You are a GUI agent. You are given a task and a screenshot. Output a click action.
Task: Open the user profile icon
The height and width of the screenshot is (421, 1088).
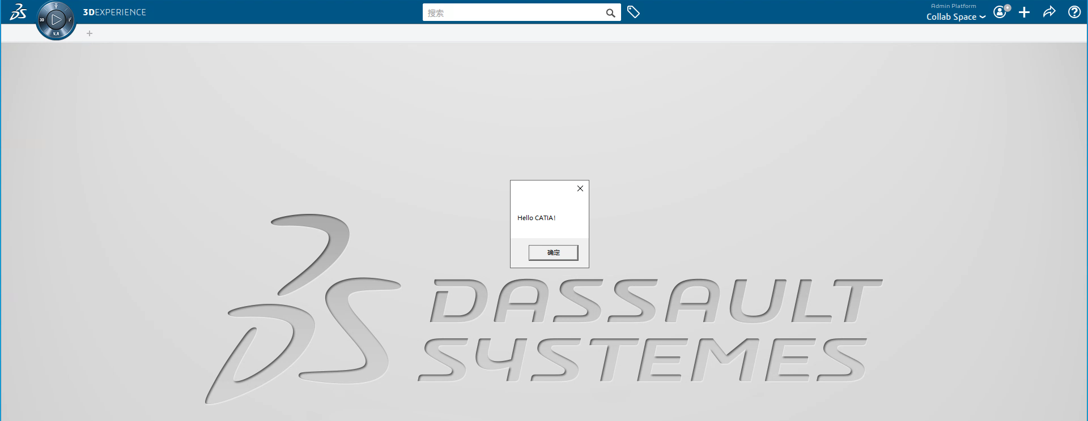(x=1001, y=11)
